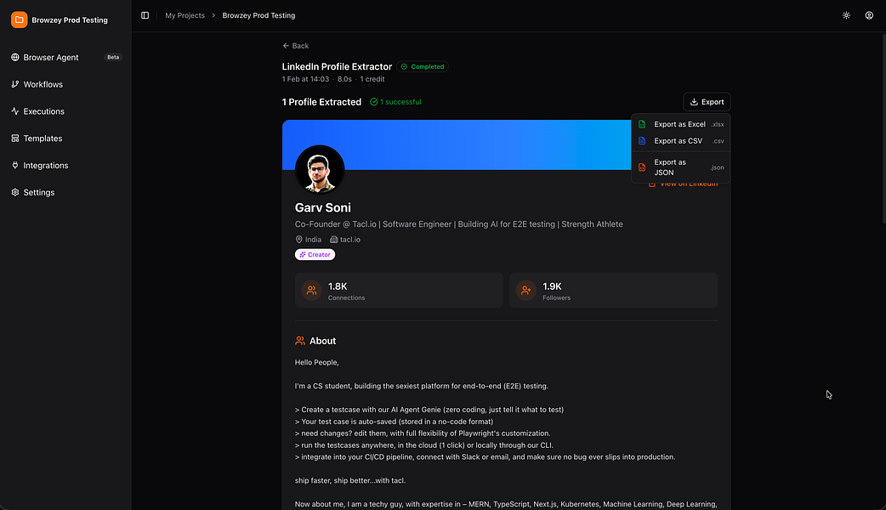Navigate to My Projects breadcrumb
The width and height of the screenshot is (886, 510).
[185, 15]
